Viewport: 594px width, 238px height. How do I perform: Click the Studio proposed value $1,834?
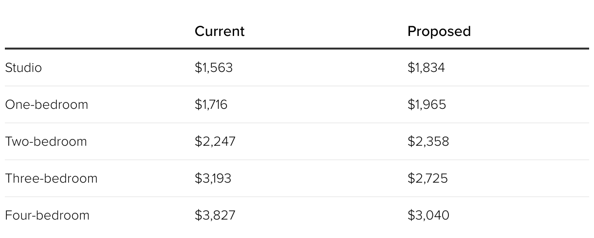click(426, 68)
